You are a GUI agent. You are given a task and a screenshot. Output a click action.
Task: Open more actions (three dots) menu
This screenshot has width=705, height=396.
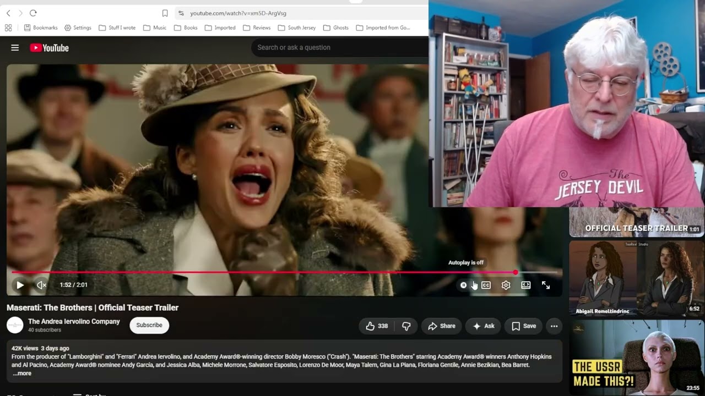click(x=554, y=326)
